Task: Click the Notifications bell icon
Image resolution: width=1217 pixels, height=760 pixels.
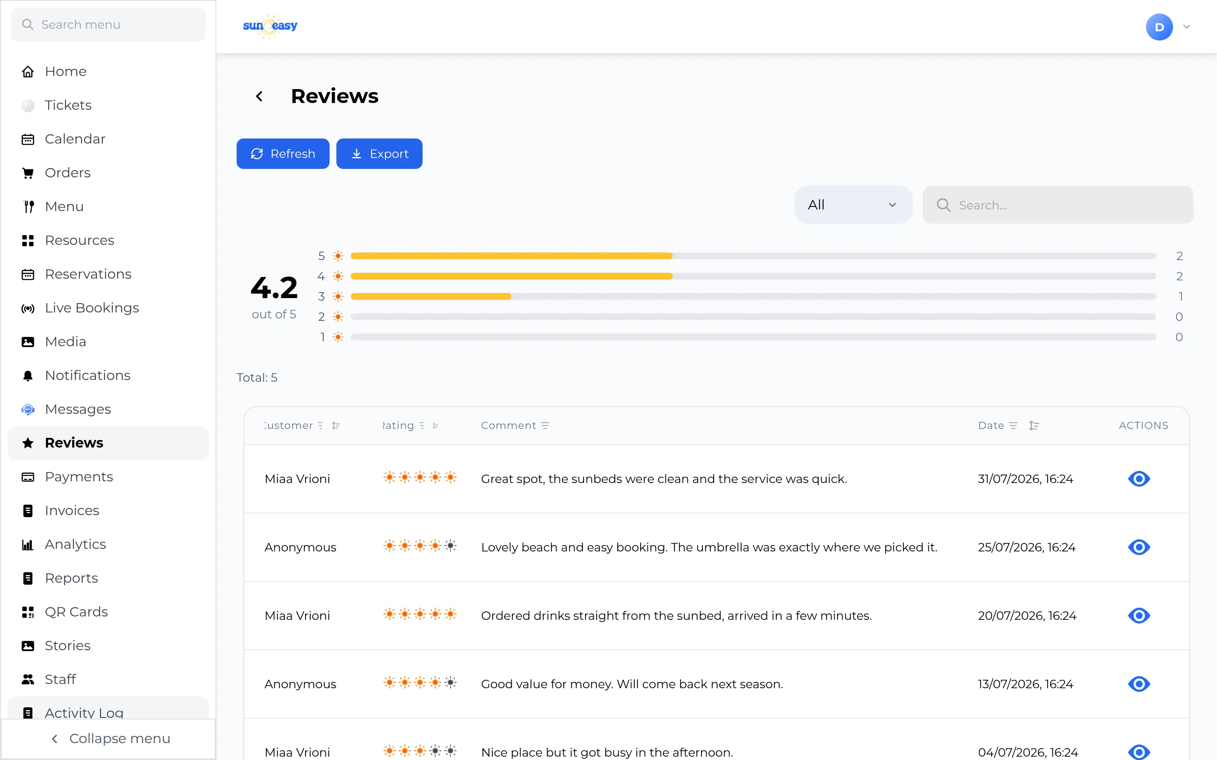Action: pos(28,375)
